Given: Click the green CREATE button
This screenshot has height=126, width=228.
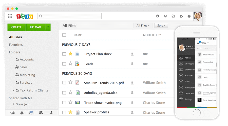Looking at the screenshot, I should [16, 27].
